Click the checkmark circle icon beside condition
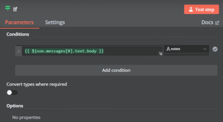The image size is (223, 122). tap(215, 49)
